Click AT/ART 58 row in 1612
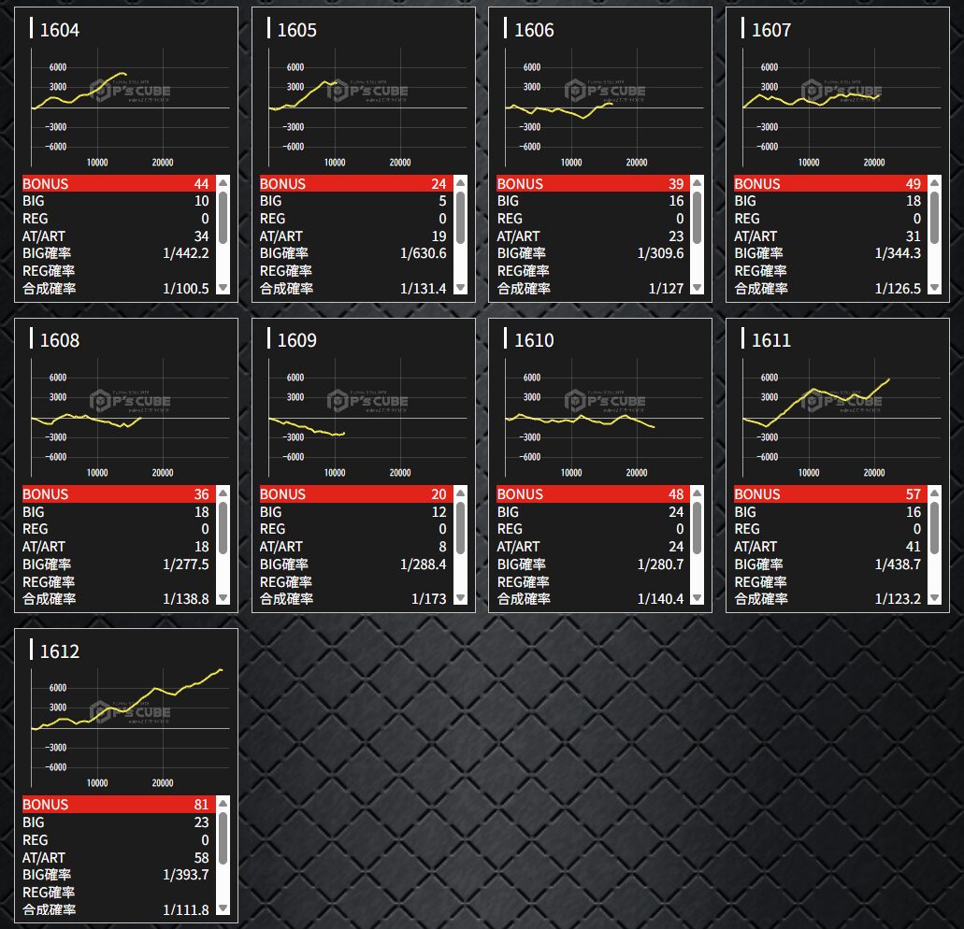Image resolution: width=964 pixels, height=929 pixels. [x=119, y=857]
